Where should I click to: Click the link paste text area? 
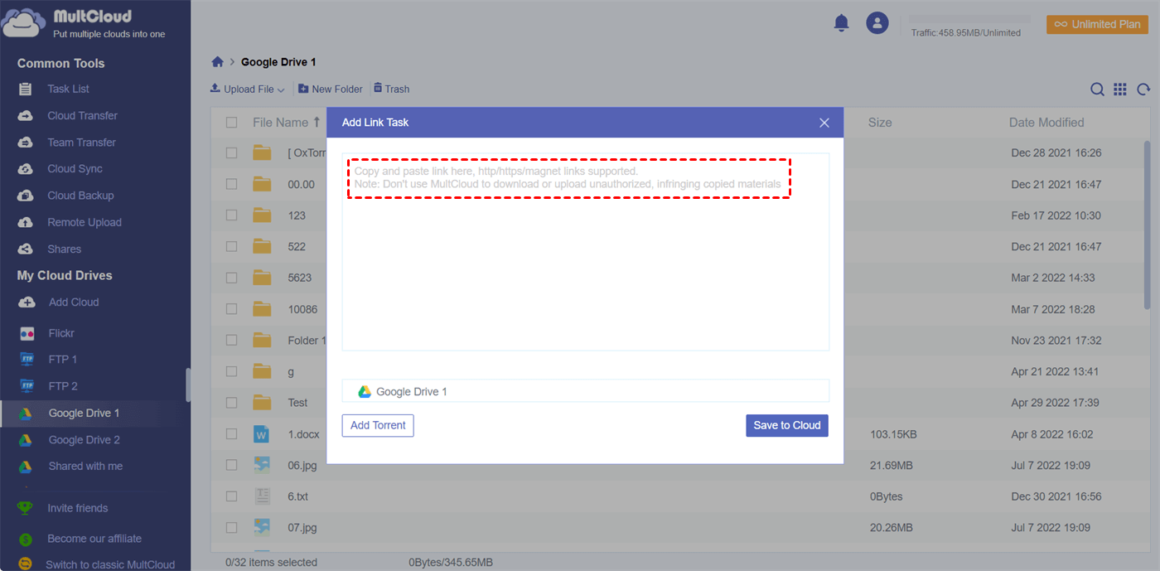coord(585,252)
